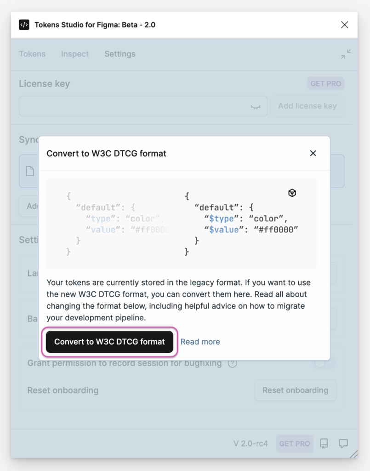Screen dimensions: 370x471
Task: Click the Tokens Studio logo icon
Action: click(24, 25)
